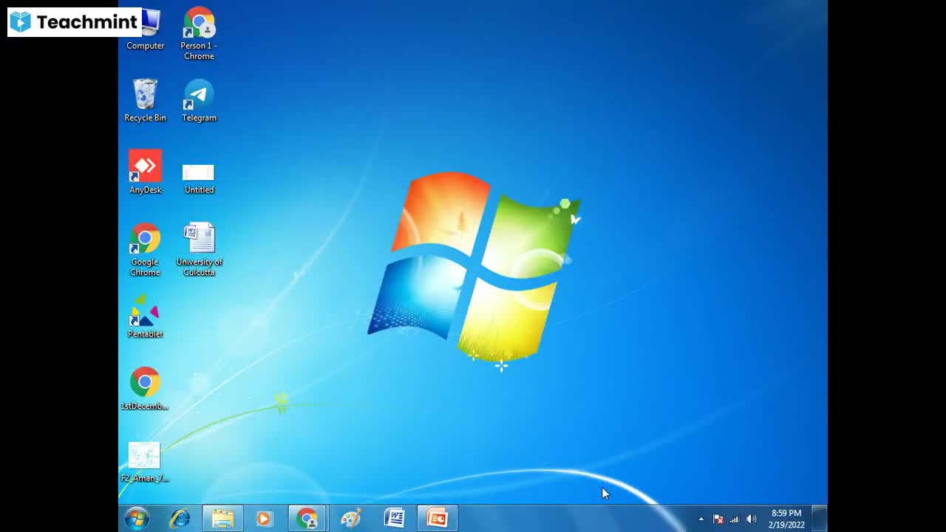Screen dimensions: 946x532
Task: Show hidden system tray icons arrow
Action: pos(701,519)
